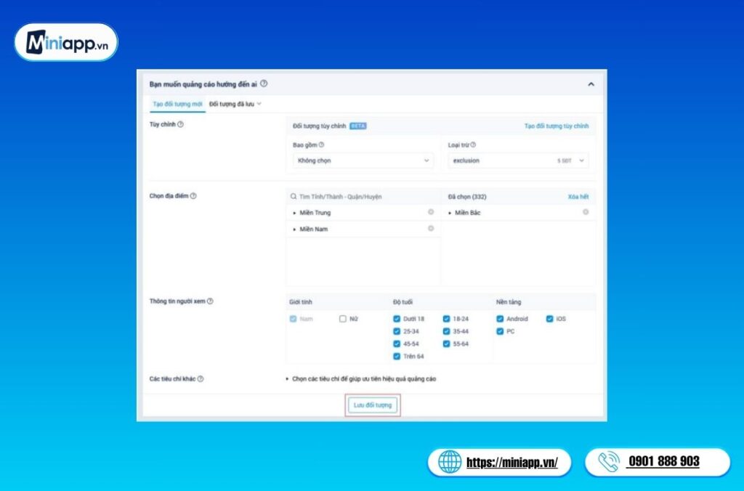Expand the selected 'Miền Bắc' region arrow
The width and height of the screenshot is (744, 491).
(450, 213)
